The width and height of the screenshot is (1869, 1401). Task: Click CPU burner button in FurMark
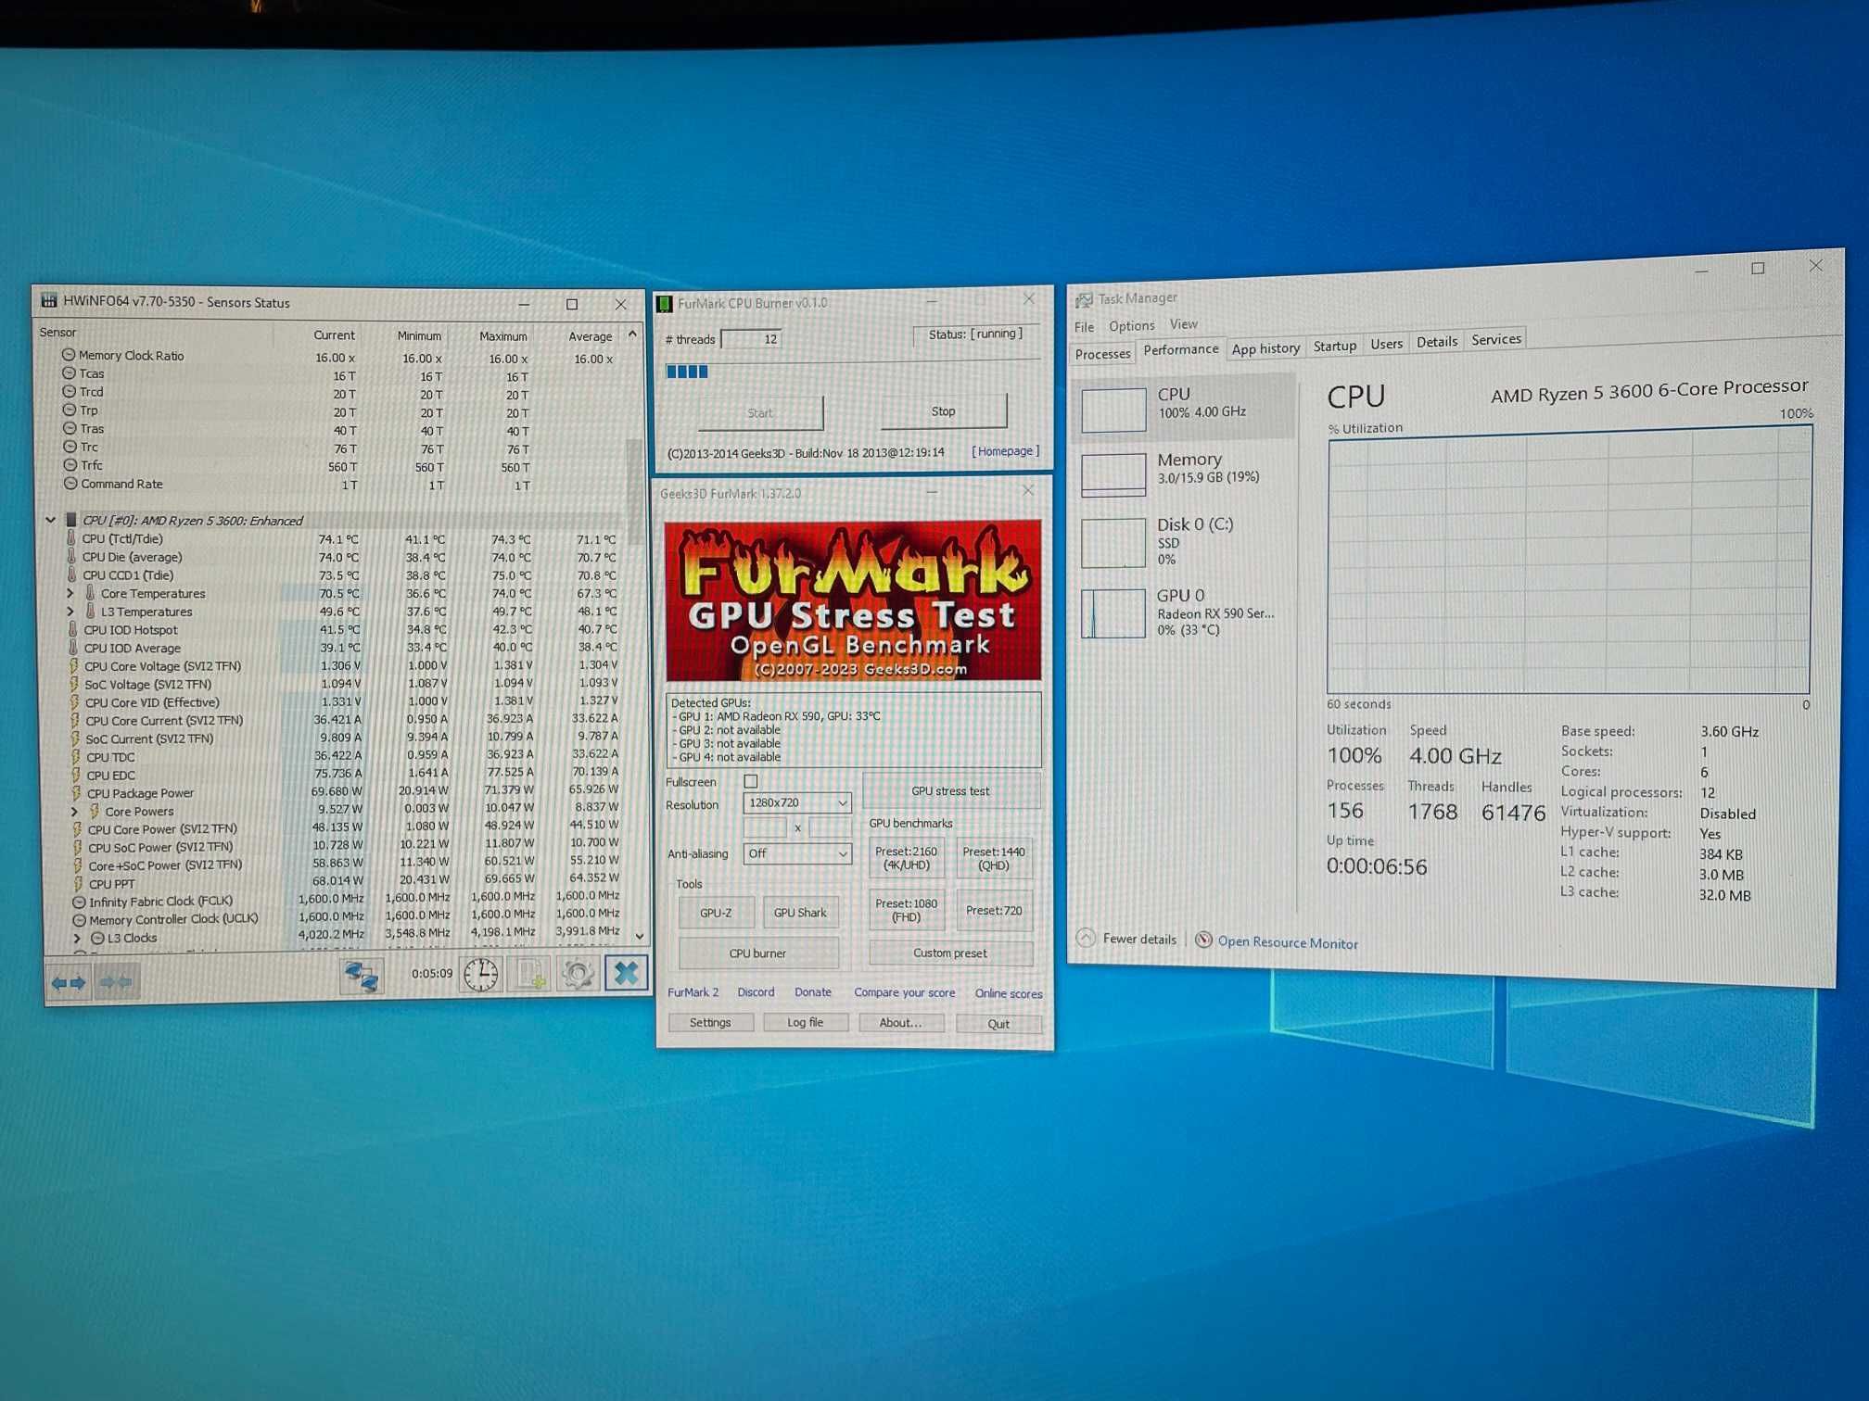click(757, 953)
